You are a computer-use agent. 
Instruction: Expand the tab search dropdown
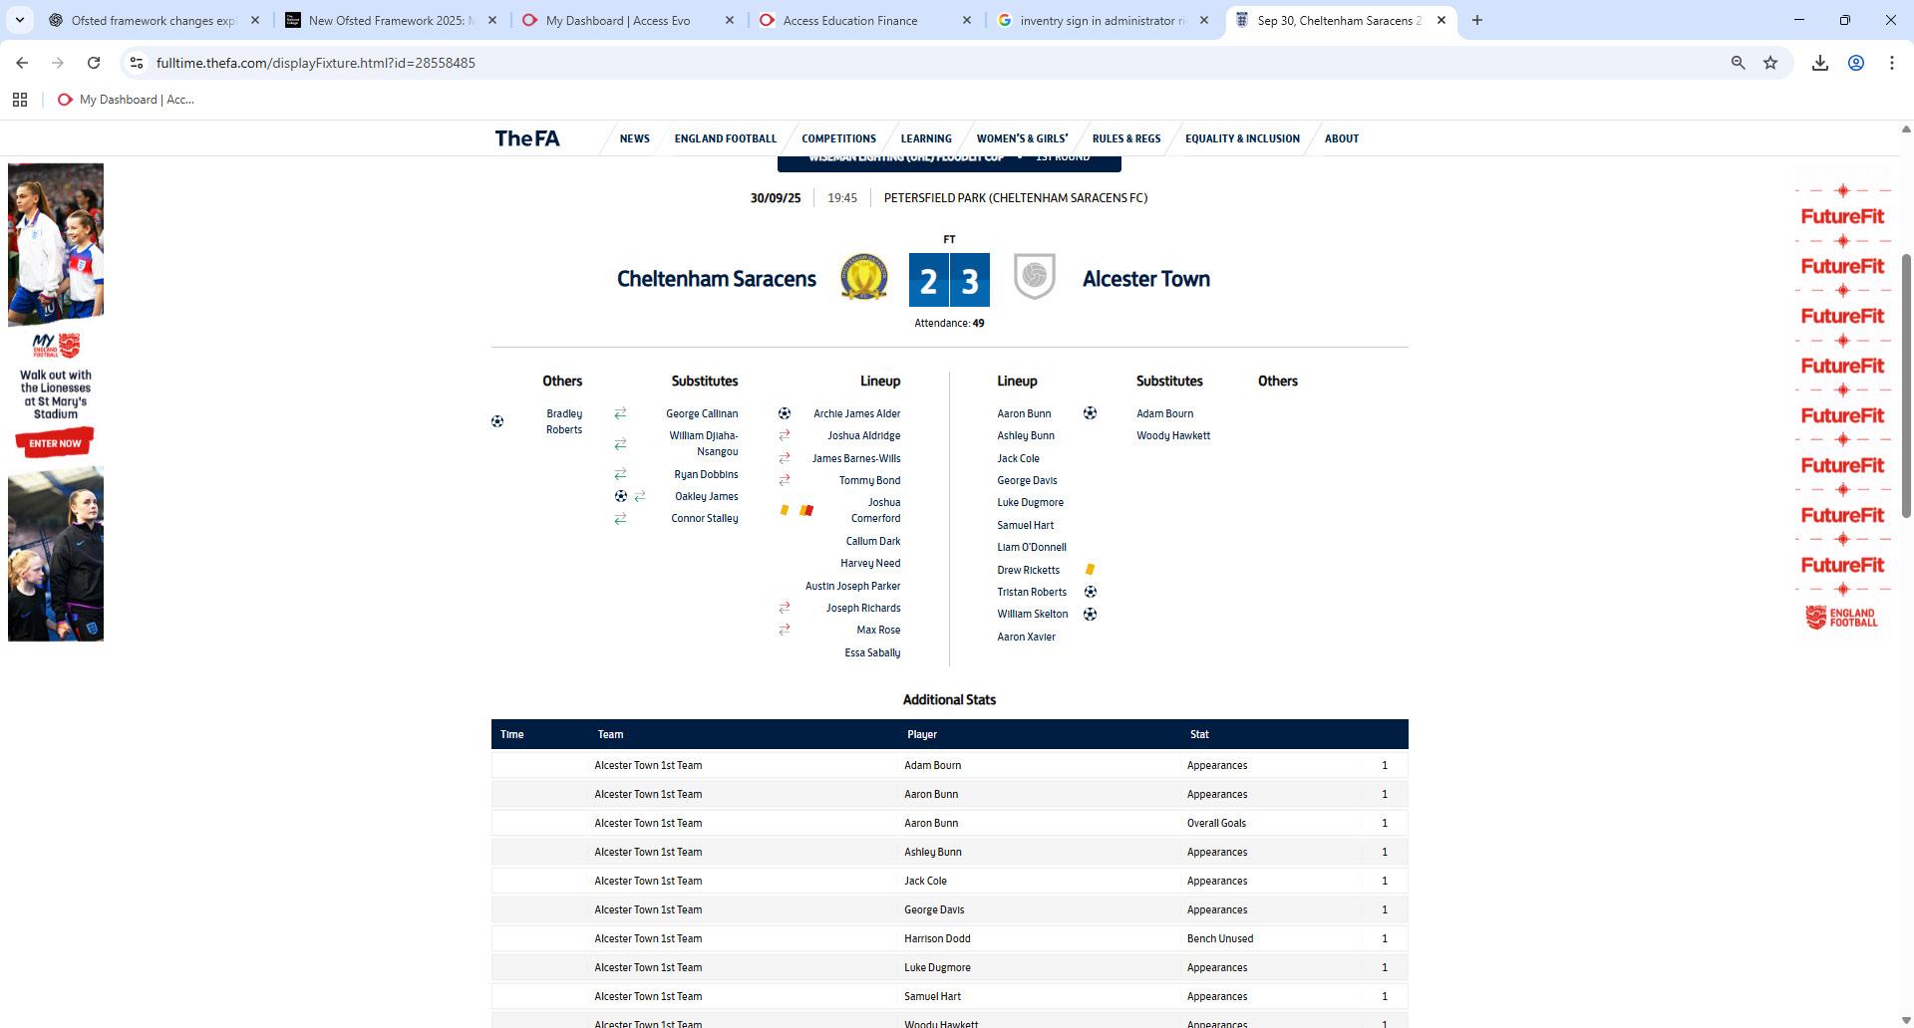(x=19, y=20)
